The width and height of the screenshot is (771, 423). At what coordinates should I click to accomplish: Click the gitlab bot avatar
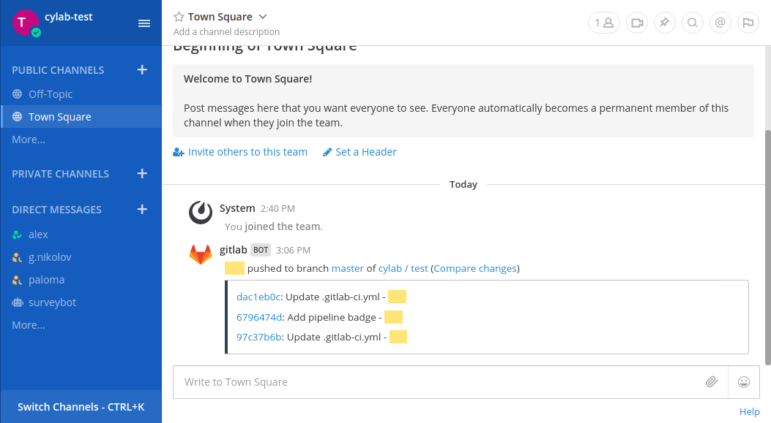201,254
